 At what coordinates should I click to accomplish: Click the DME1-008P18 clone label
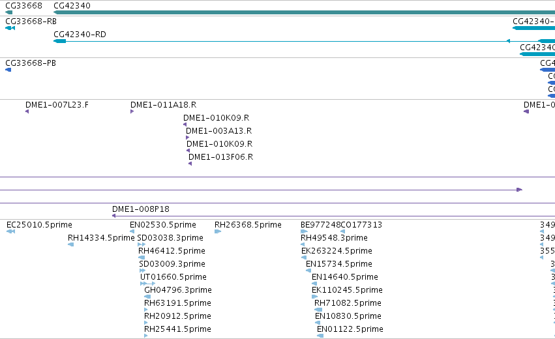[x=141, y=209]
